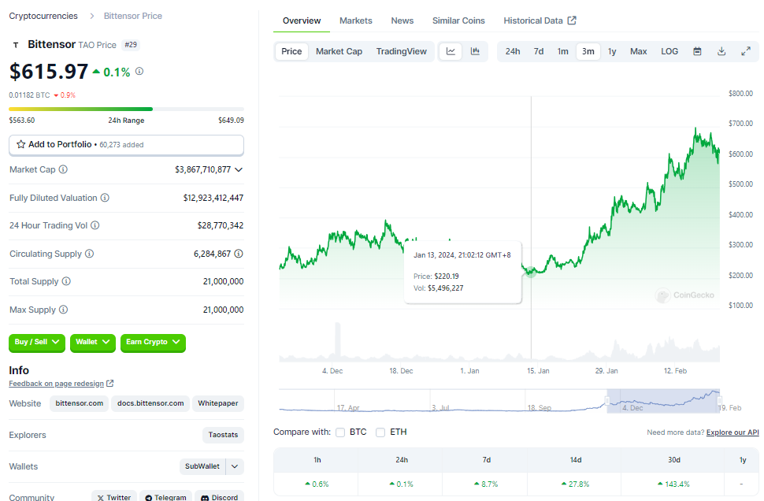Image resolution: width=764 pixels, height=501 pixels.
Task: Switch to the line chart view icon
Action: coord(451,51)
